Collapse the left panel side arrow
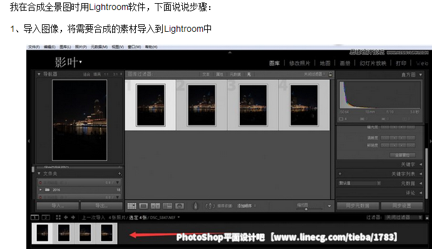The image size is (432, 249). pos(28,141)
